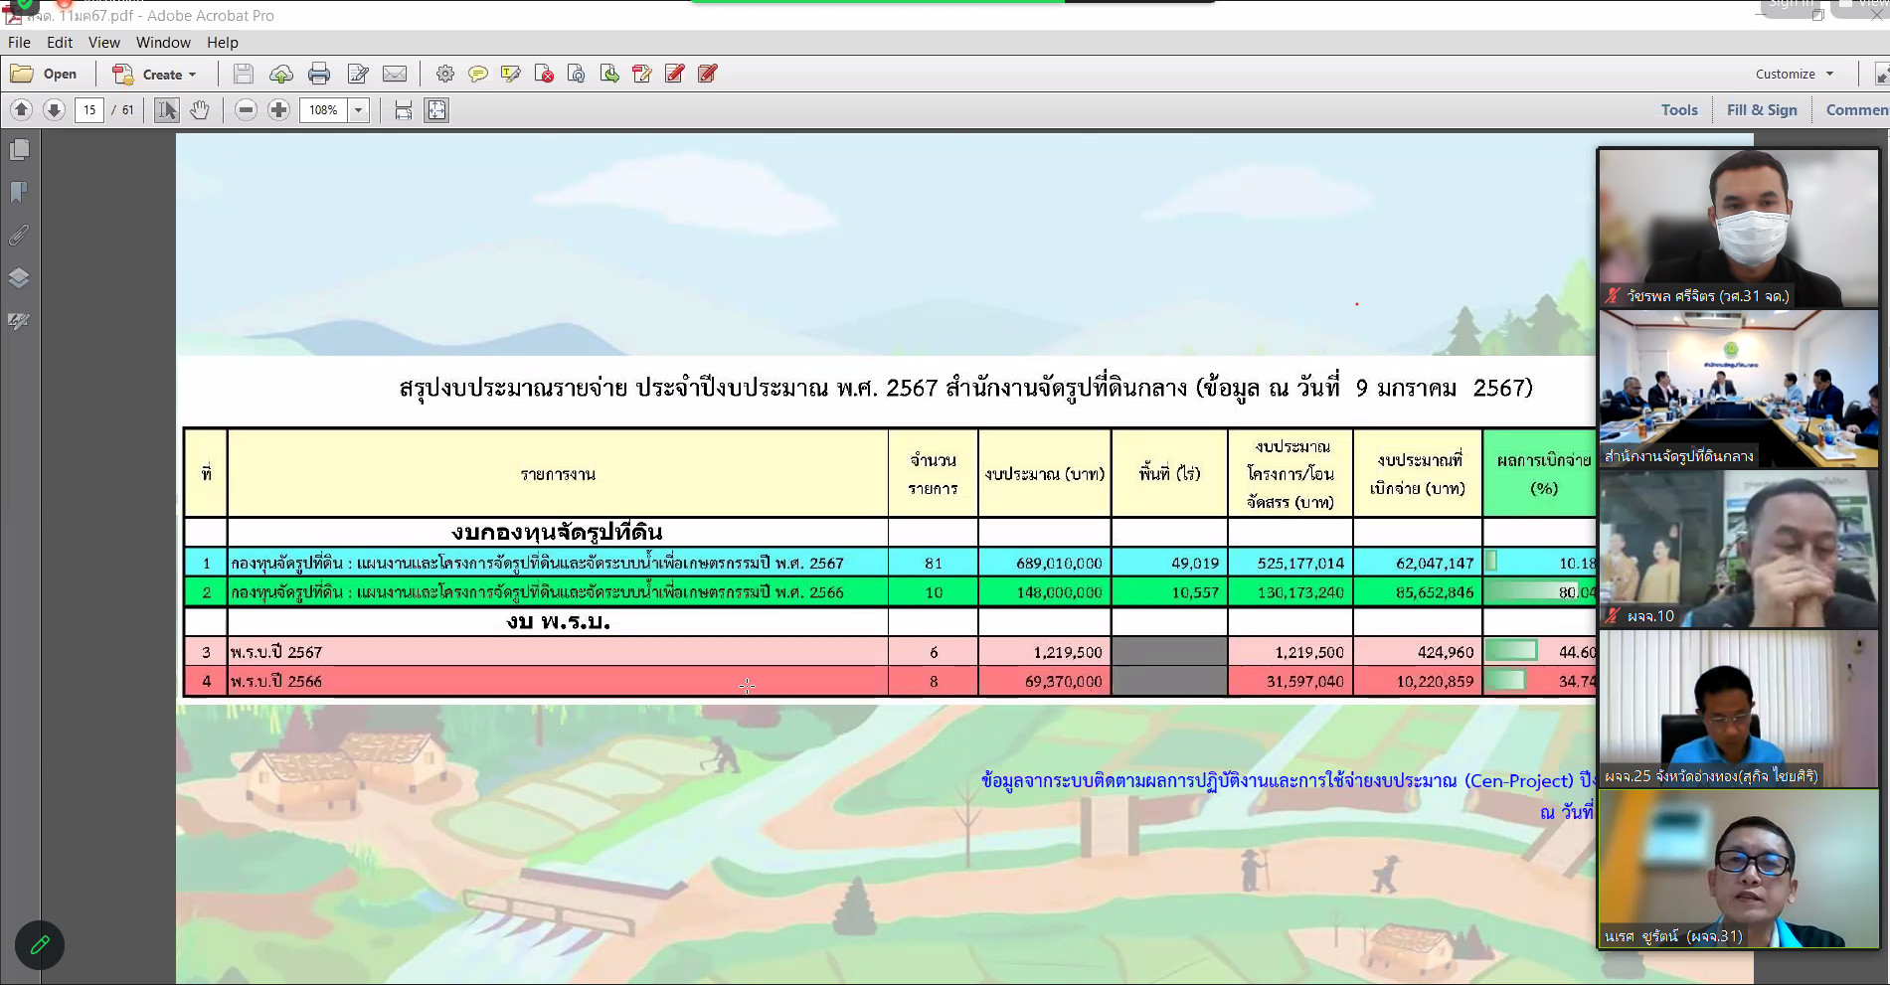Click the fit width scrolling icon
1890x985 pixels.
(404, 109)
